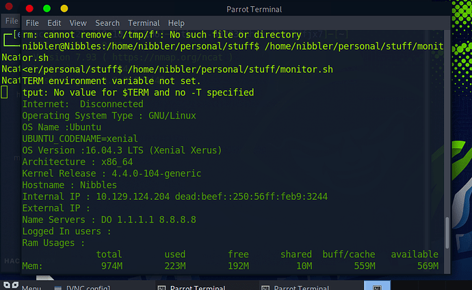Open the Search menu
Image resolution: width=472 pixels, height=290 pixels.
pyautogui.click(x=107, y=23)
